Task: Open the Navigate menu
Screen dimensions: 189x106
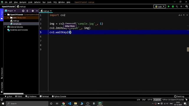Action: coord(23,2)
